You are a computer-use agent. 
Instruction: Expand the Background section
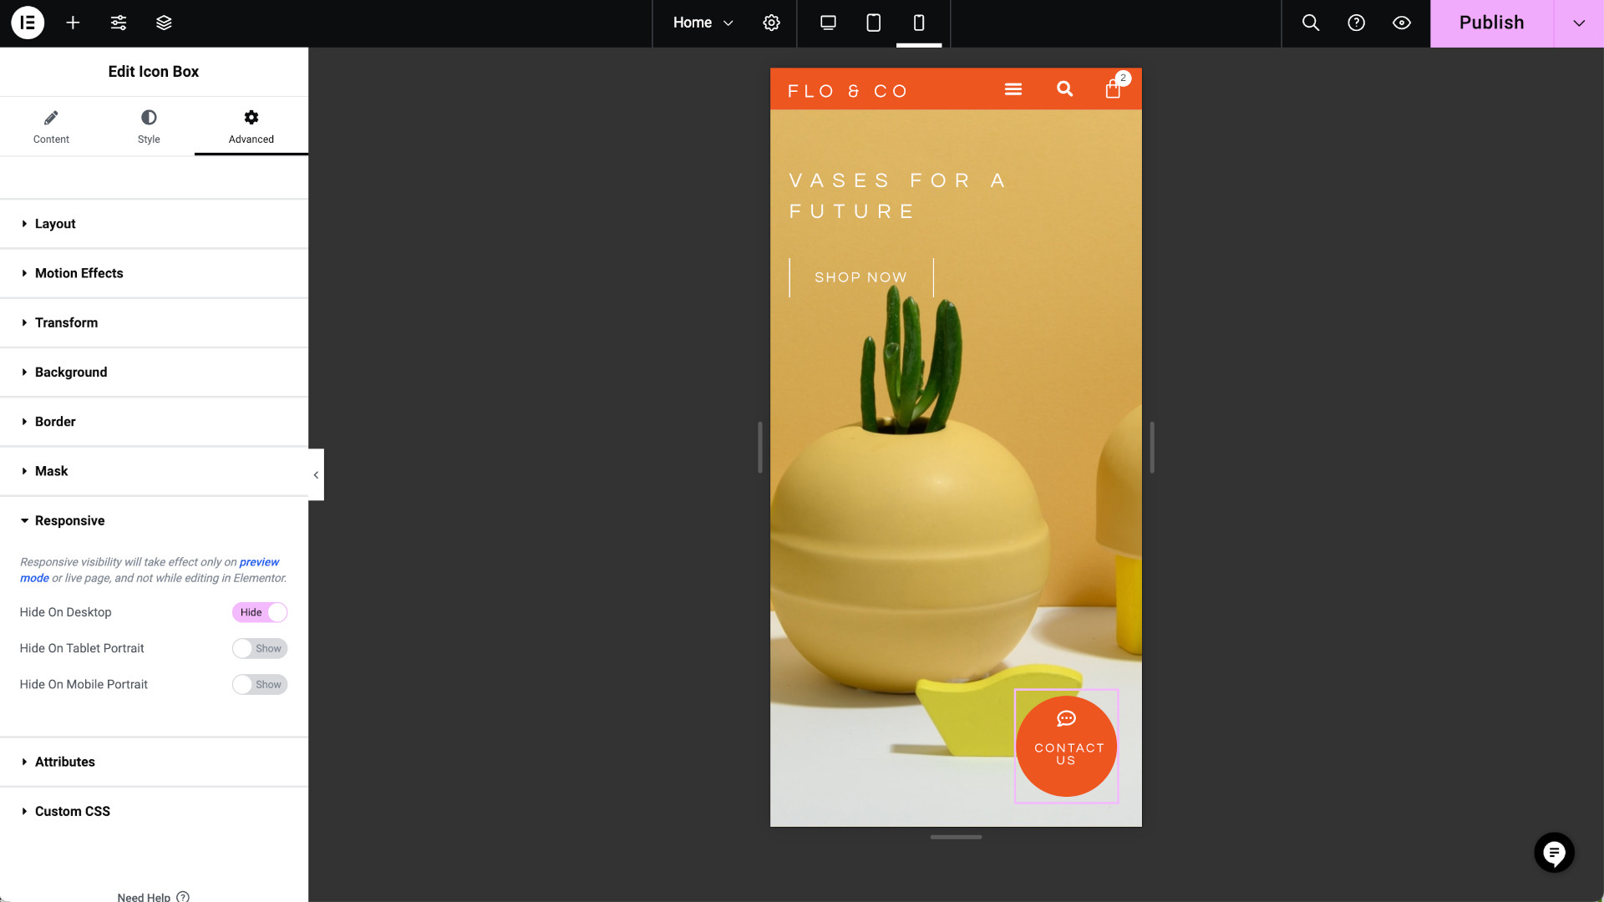(x=154, y=372)
